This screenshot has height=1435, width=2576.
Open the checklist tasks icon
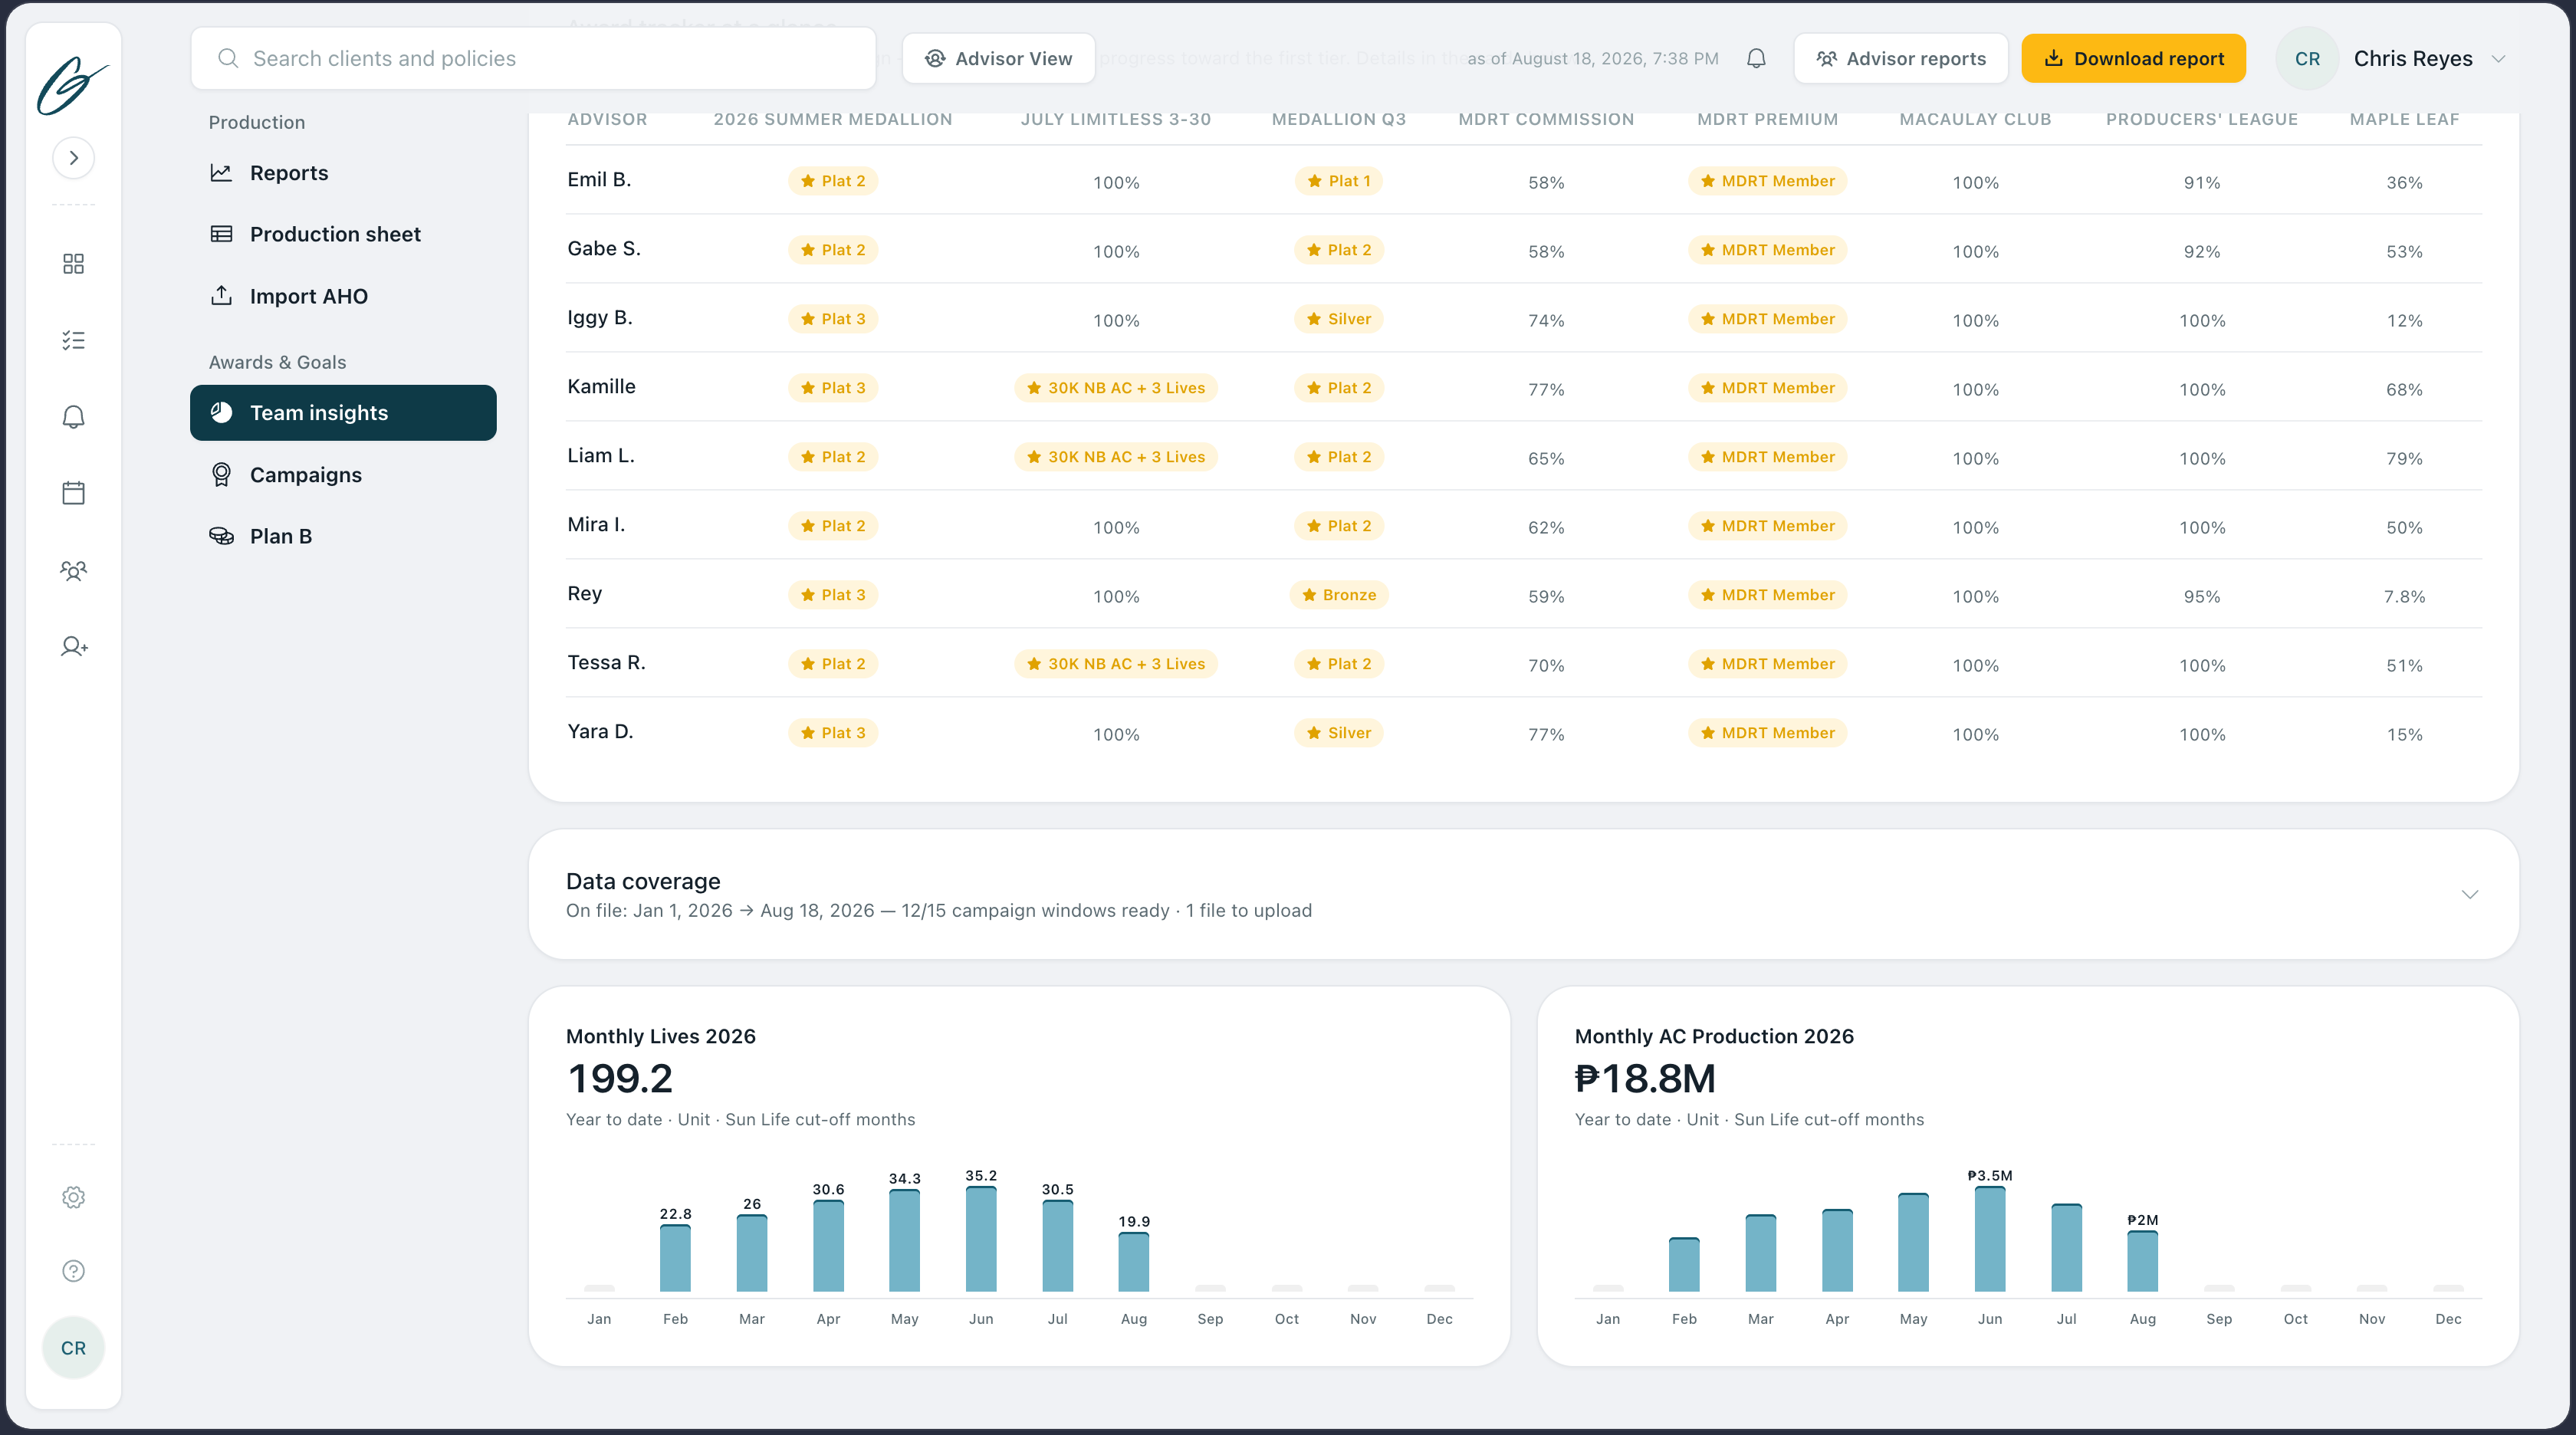73,340
